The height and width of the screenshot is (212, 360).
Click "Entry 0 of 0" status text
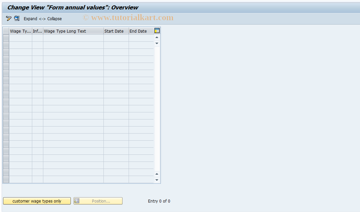coord(159,201)
